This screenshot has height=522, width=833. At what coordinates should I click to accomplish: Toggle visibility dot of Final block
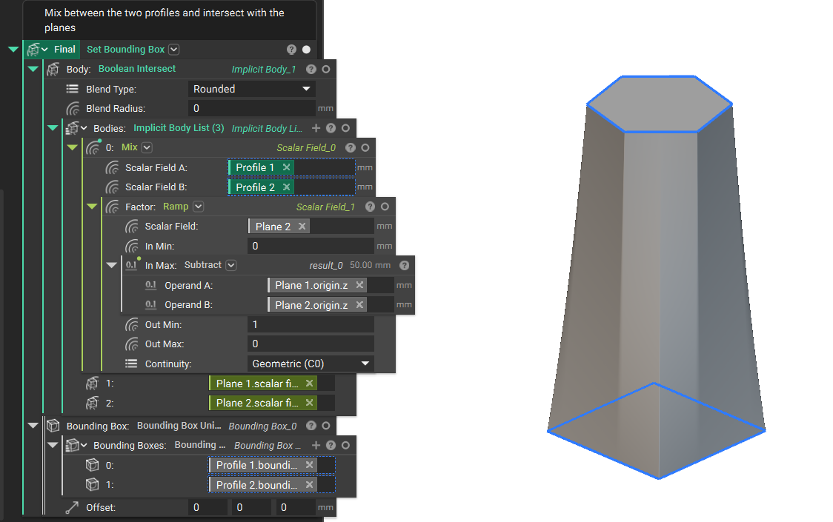pyautogui.click(x=307, y=50)
